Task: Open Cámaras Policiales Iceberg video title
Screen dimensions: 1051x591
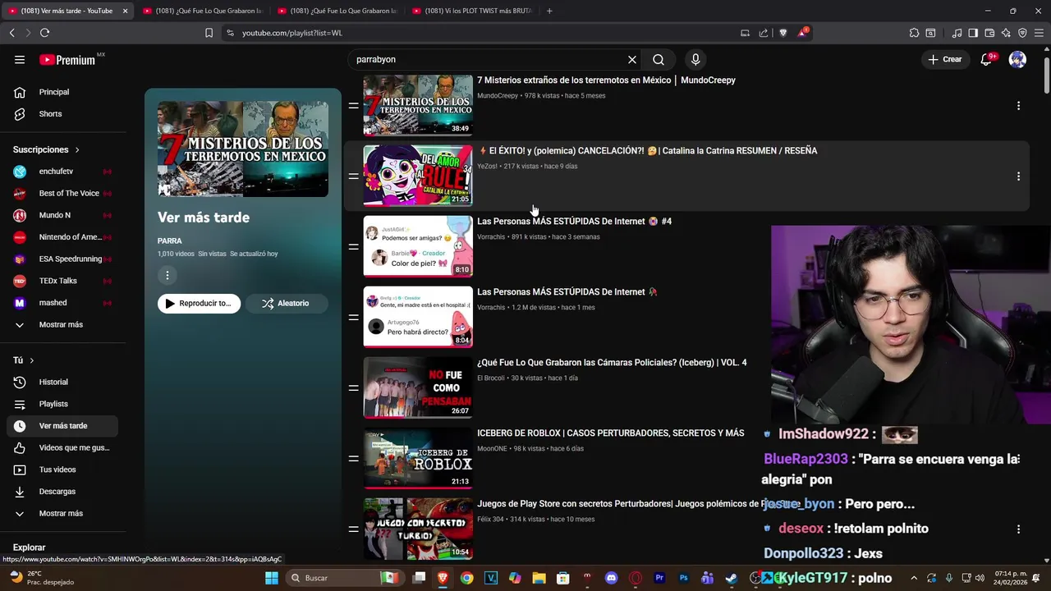Action: [612, 363]
